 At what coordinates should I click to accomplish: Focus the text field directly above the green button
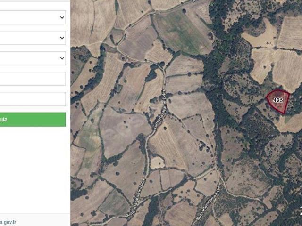coord(33,99)
